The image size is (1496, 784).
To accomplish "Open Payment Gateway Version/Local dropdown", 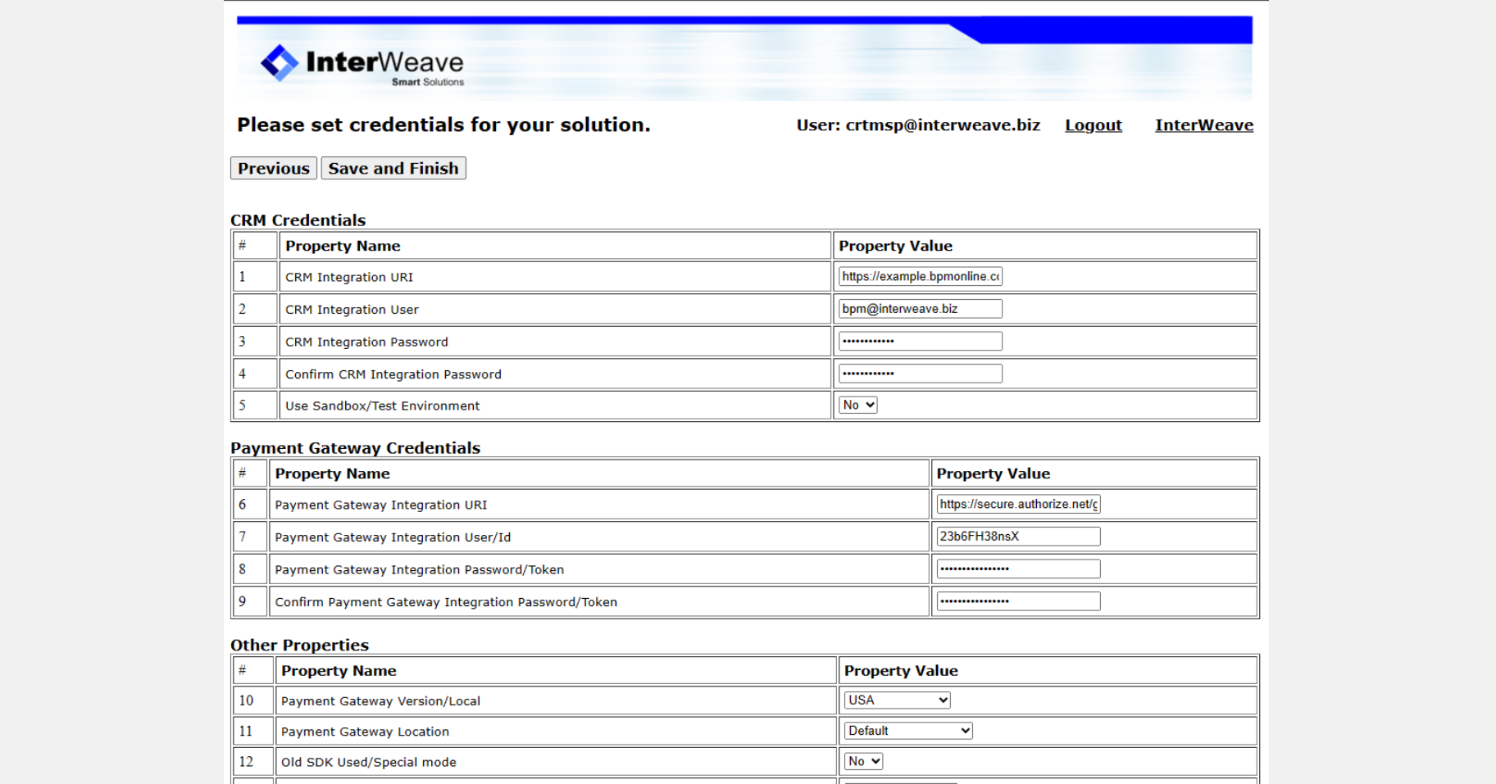I will tap(898, 700).
